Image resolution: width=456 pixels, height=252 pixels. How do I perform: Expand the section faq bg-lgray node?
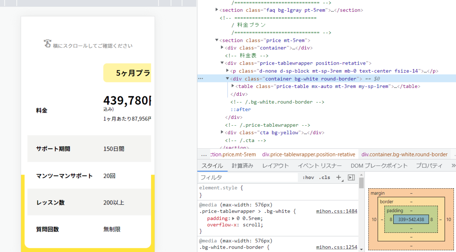[217, 10]
